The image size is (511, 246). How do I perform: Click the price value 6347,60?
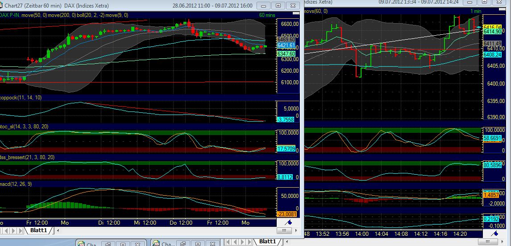(286, 53)
